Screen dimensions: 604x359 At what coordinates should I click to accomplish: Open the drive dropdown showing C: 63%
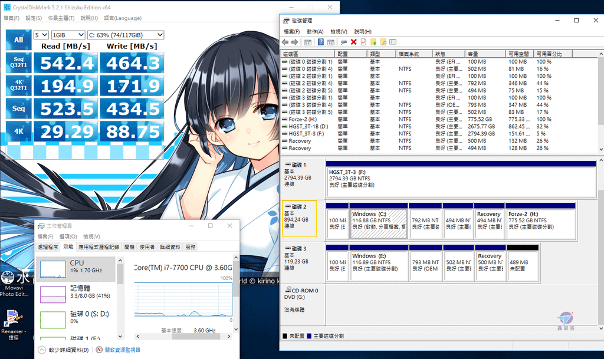[126, 35]
